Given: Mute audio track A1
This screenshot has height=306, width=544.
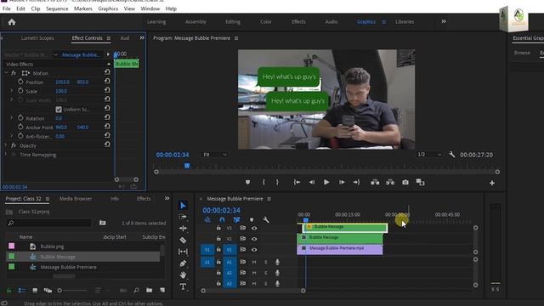Looking at the screenshot, I should (254, 263).
